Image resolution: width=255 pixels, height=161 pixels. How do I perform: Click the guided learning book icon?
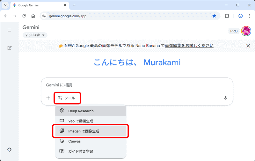pos(62,151)
